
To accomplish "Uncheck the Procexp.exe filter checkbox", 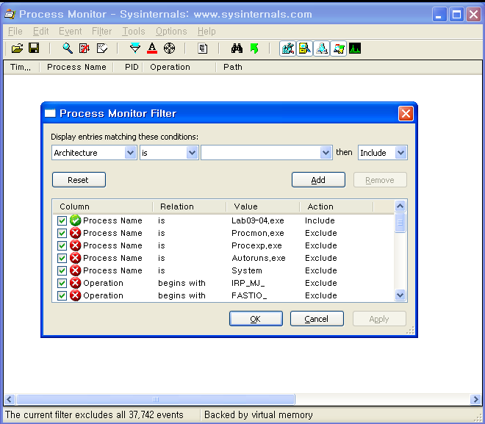I will (x=62, y=246).
